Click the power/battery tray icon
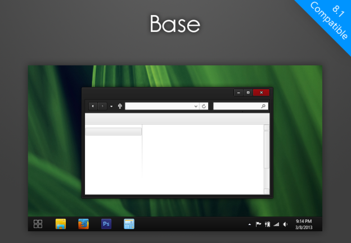This screenshot has width=351, height=243. (x=267, y=224)
